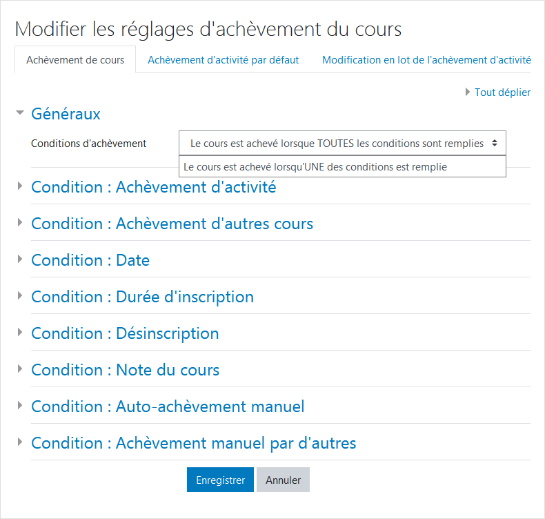Click Tout déplier link
Screen dimensions: 545x519
tap(502, 92)
